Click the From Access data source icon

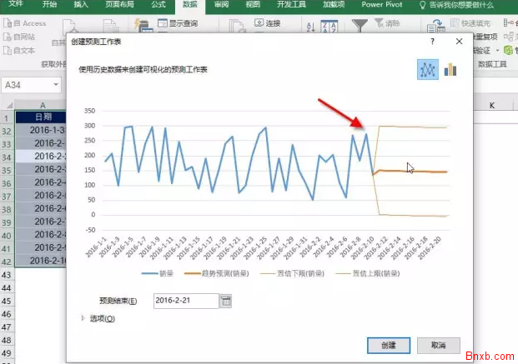click(25, 23)
